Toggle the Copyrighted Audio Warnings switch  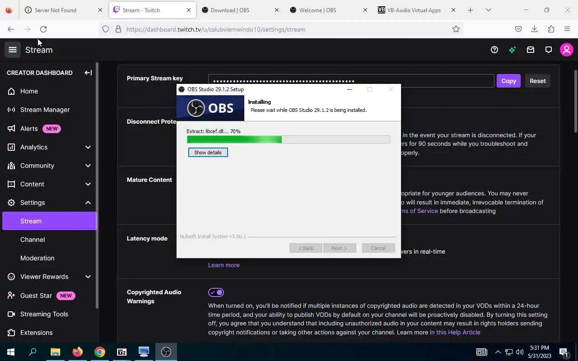click(216, 292)
